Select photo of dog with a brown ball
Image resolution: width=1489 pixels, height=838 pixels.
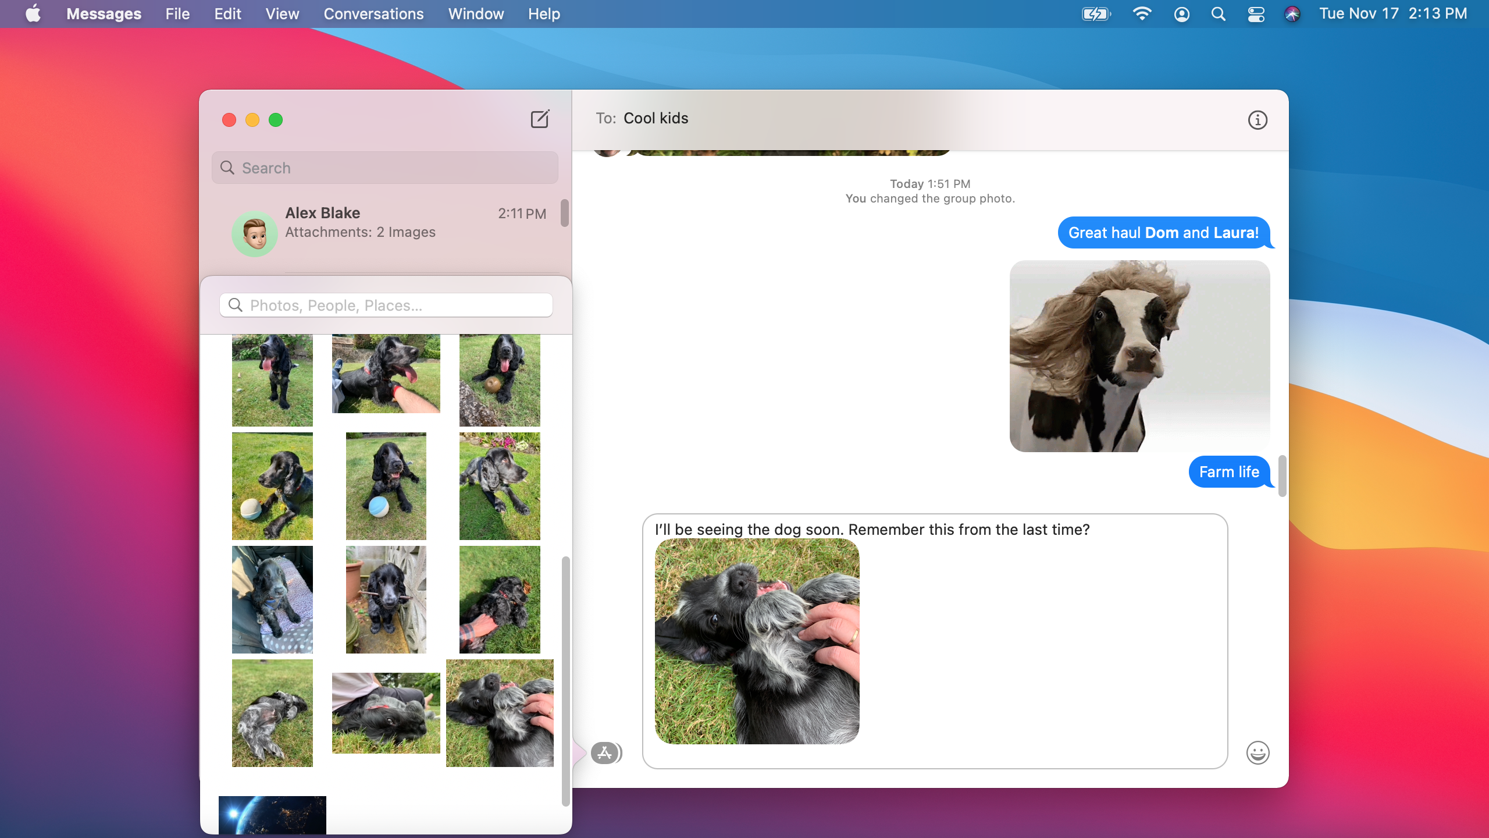pos(500,380)
